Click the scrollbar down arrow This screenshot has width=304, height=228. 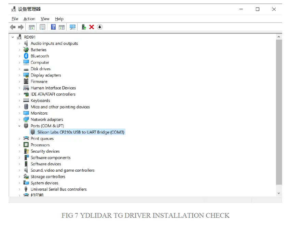pyautogui.click(x=279, y=193)
